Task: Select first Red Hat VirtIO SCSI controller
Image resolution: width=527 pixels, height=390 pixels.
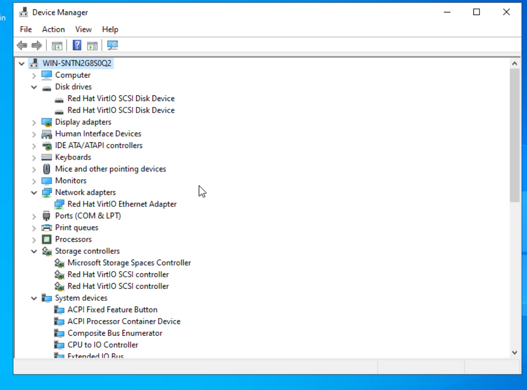Action: coord(118,274)
